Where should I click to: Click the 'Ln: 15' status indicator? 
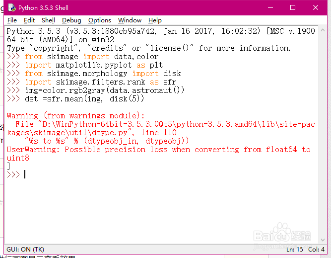tap(295, 250)
